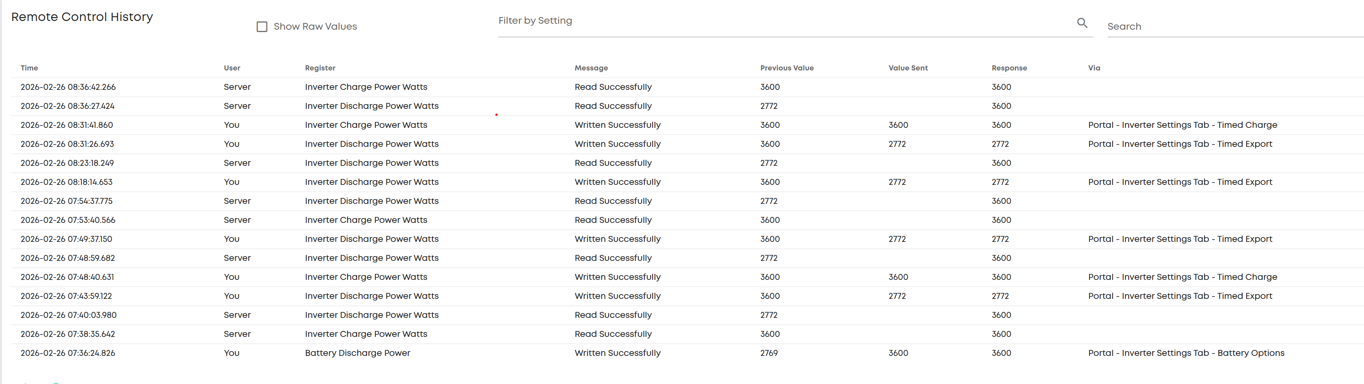Click the Battery Options via entry
Screen dimensions: 1364x384
(x=1186, y=354)
